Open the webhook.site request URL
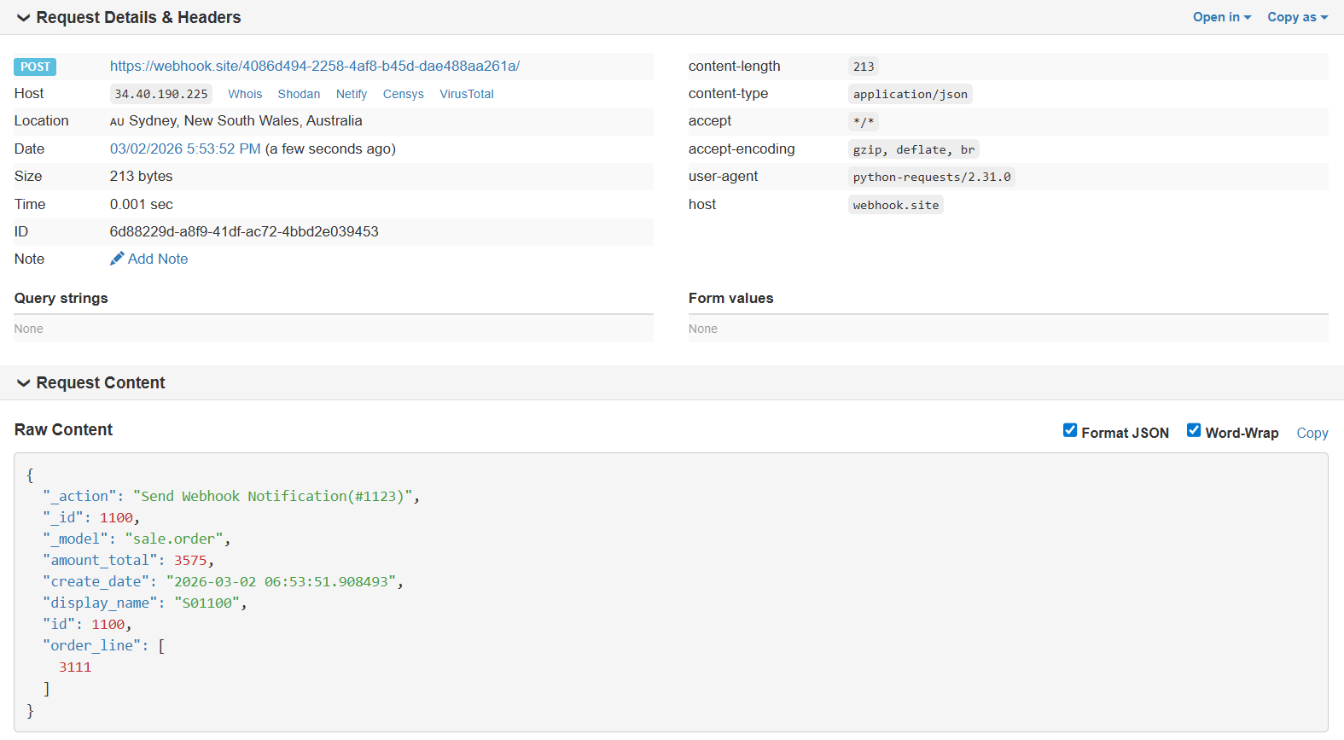The width and height of the screenshot is (1344, 740). click(x=314, y=66)
